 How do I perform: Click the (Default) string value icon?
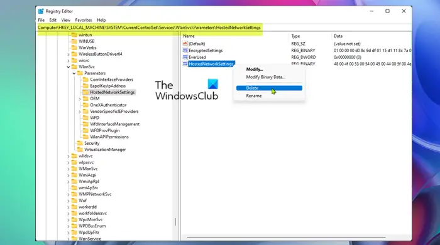click(185, 44)
